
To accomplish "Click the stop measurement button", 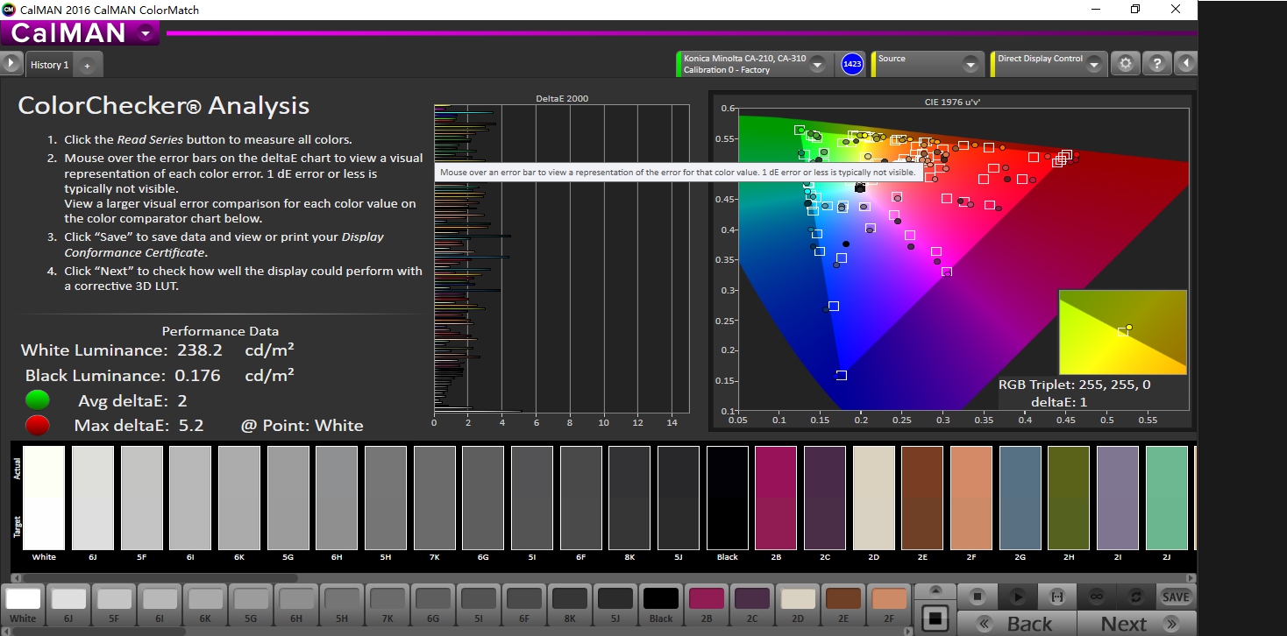I will coord(977,597).
